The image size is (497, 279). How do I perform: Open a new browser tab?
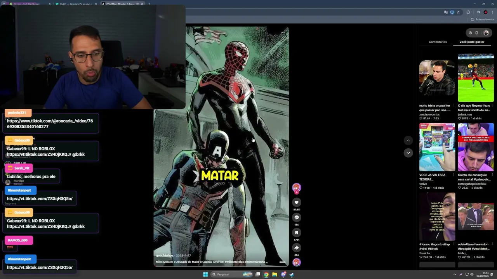click(149, 4)
